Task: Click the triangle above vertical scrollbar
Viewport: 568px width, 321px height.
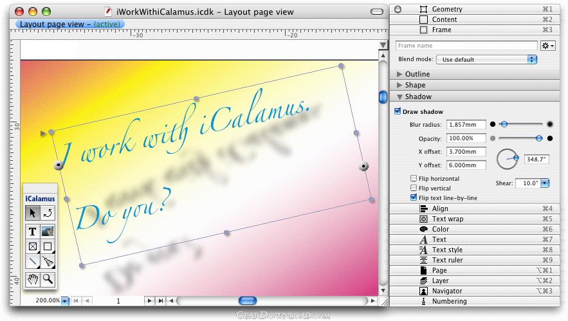Action: [x=383, y=45]
